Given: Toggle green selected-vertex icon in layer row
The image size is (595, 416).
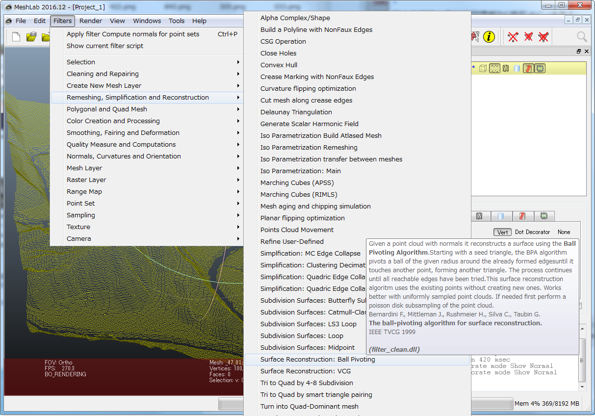Looking at the screenshot, I should [540, 69].
